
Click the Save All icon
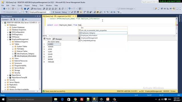[x=28, y=9]
